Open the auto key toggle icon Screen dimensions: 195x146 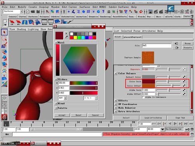[x=187, y=129]
